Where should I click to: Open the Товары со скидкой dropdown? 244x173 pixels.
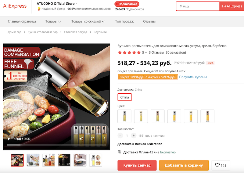(x=88, y=21)
